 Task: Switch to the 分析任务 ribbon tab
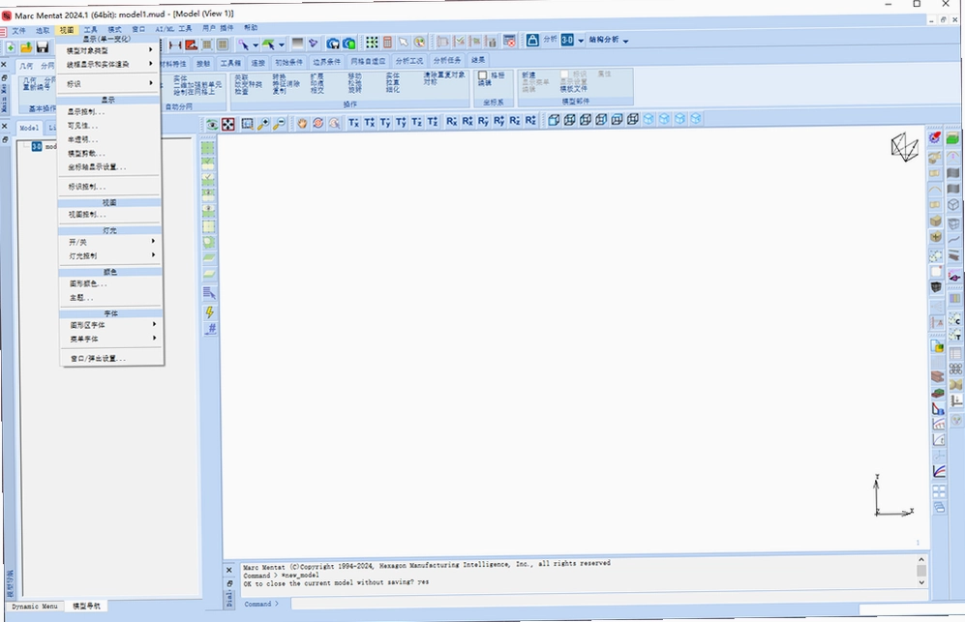click(447, 60)
